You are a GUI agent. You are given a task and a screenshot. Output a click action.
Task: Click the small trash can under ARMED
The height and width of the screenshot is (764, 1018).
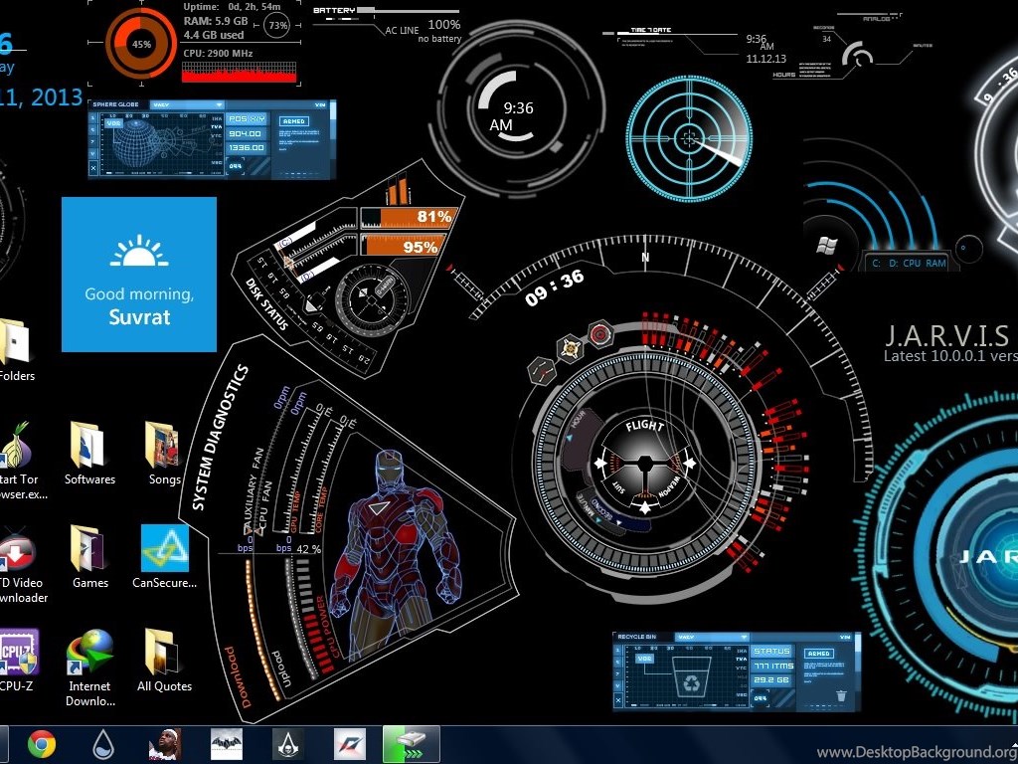[x=841, y=695]
